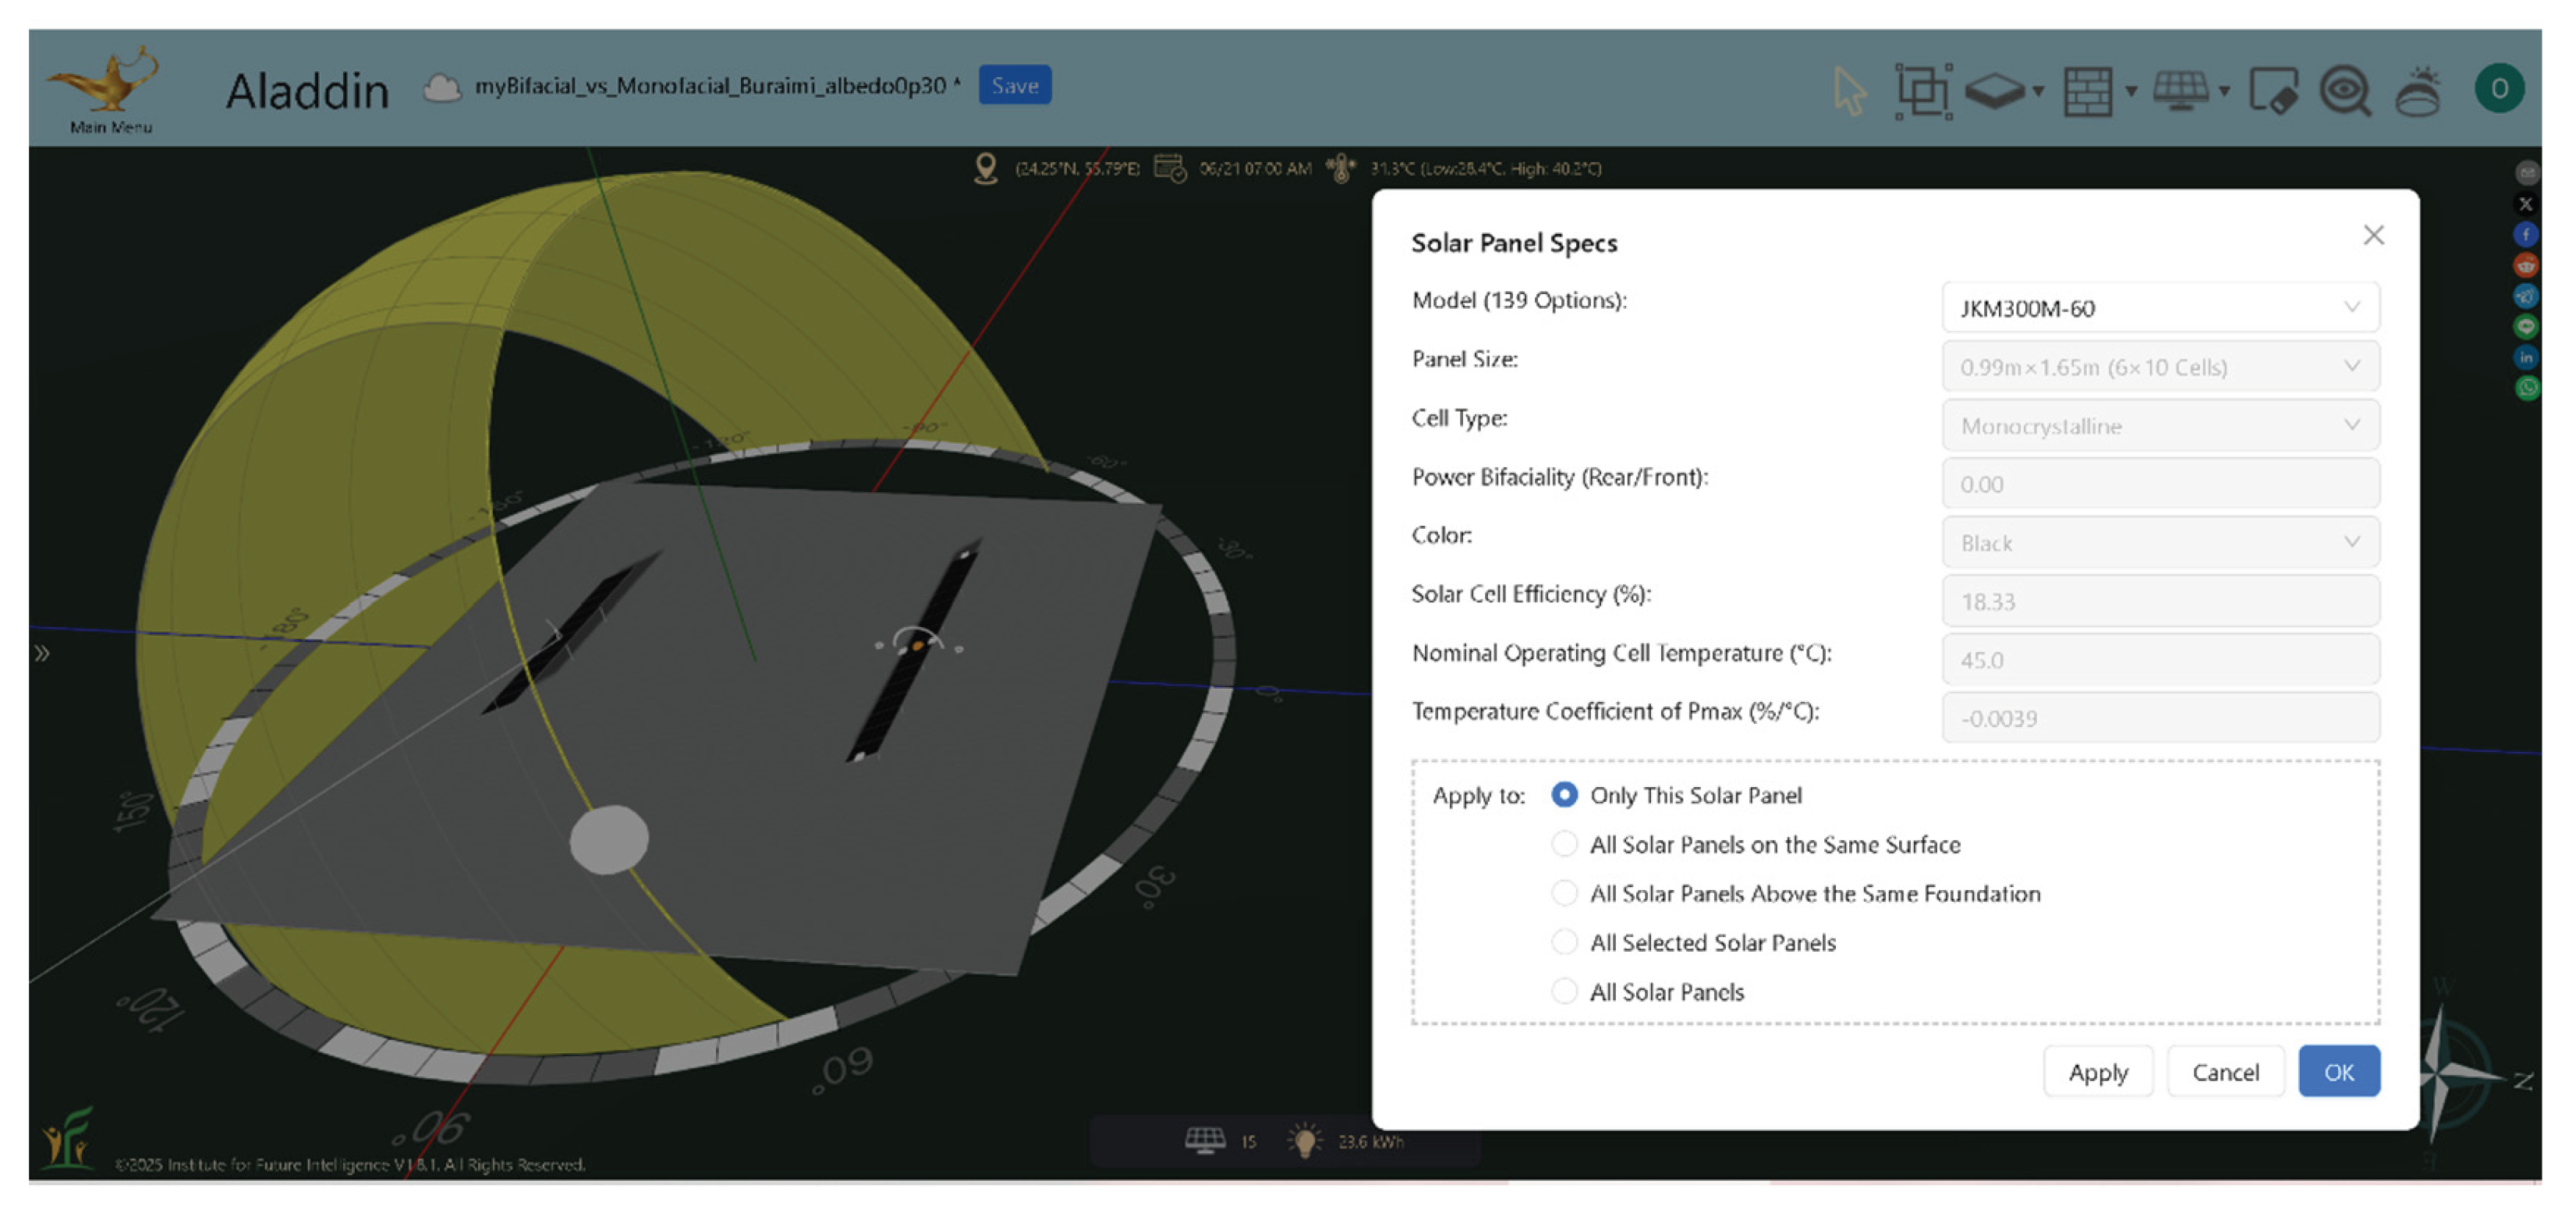Click the group selection tool icon

[x=1922, y=91]
